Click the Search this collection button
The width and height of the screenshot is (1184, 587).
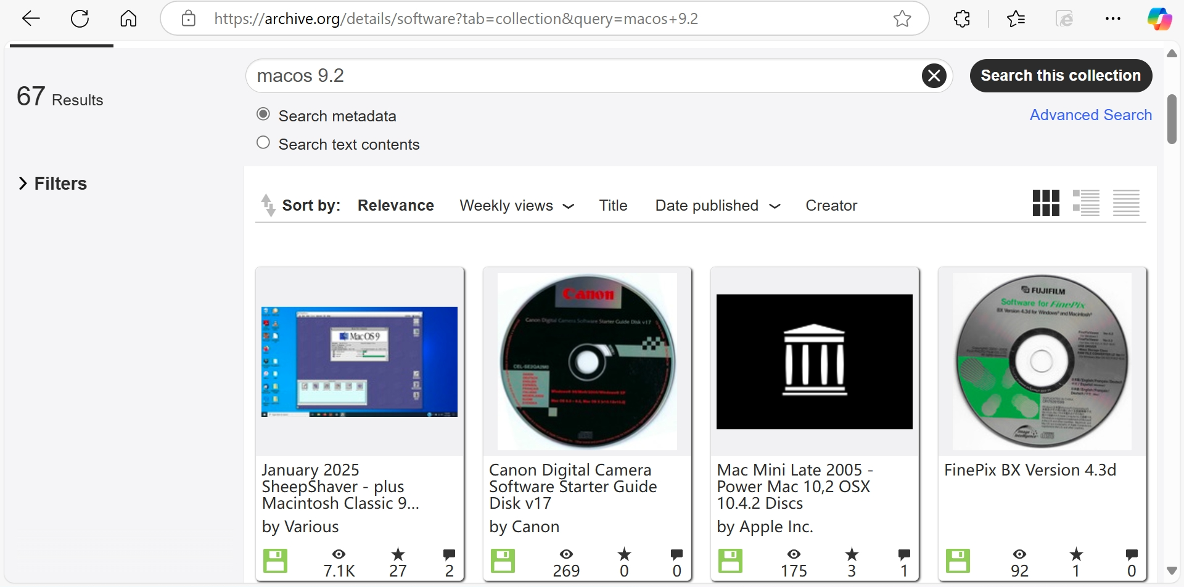(1061, 76)
